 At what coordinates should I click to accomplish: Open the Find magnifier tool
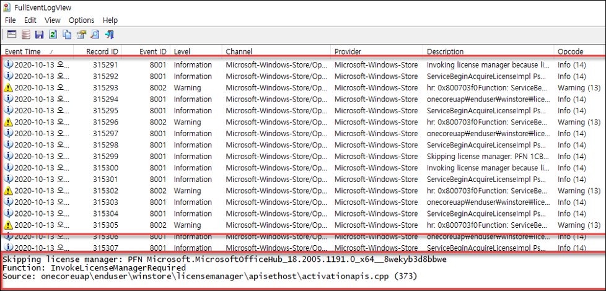[95, 35]
